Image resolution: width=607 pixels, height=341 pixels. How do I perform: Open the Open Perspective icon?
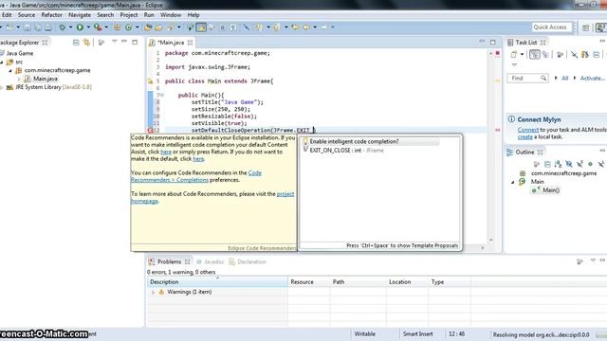point(586,27)
